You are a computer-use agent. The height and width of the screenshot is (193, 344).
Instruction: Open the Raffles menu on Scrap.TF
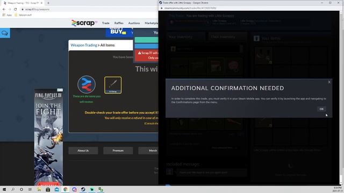(119, 23)
